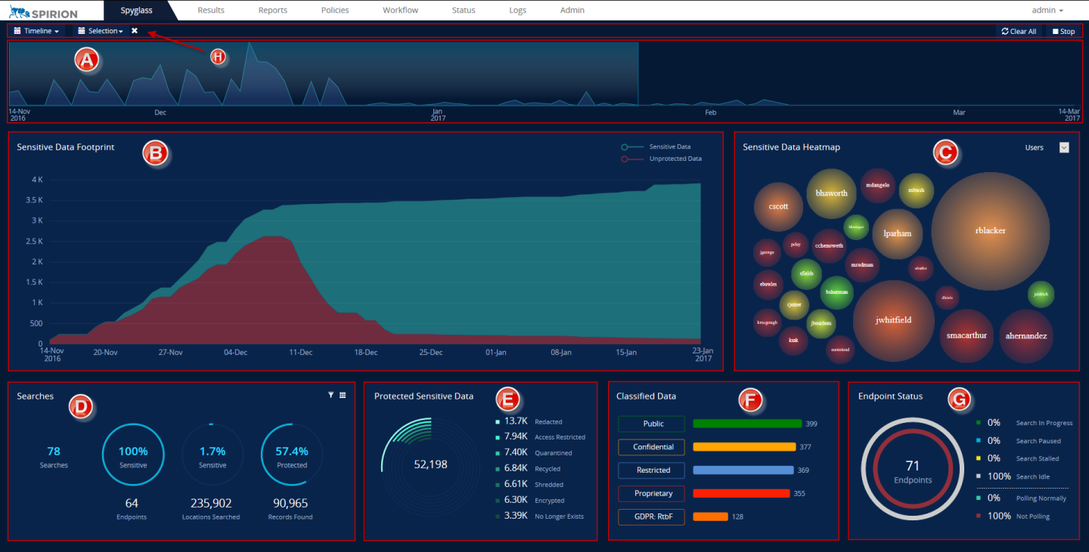Click the Confidential classification button
The height and width of the screenshot is (552, 1089).
pos(651,447)
